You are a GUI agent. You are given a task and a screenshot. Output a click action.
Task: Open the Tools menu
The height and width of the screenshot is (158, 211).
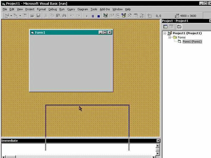(94, 9)
